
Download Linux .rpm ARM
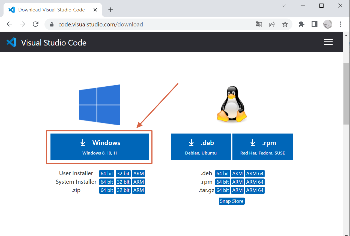(x=238, y=182)
